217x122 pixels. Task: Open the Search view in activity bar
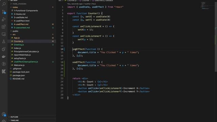tap(4, 4)
